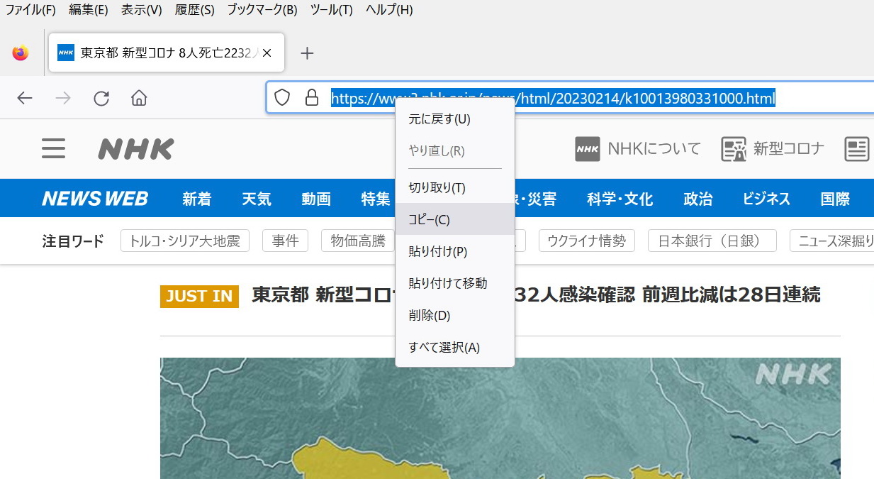Viewport: 874px width, 479px height.
Task: Open the 天気 news category
Action: click(257, 199)
